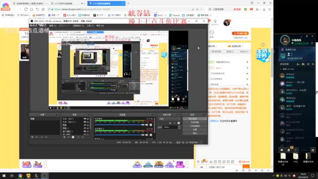Open OBS 设置 button
The height and width of the screenshot is (179, 318).
tap(195, 130)
